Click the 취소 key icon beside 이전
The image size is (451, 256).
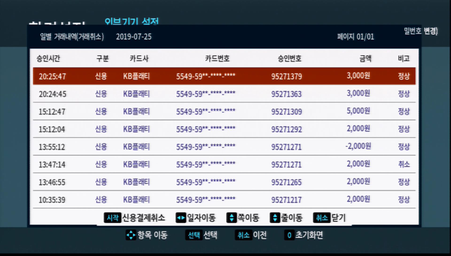coord(243,235)
